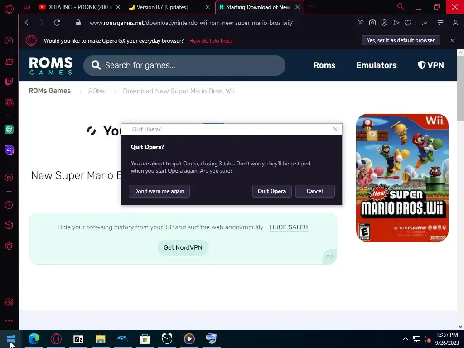Add page to bookmarks heart icon
Screen dimensions: 464x348
click(x=408, y=23)
